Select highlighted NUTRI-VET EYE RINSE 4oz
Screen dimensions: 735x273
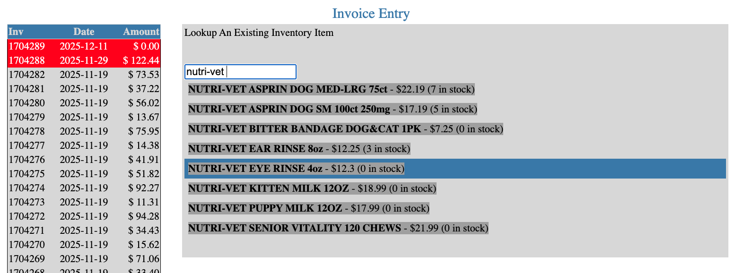click(296, 169)
